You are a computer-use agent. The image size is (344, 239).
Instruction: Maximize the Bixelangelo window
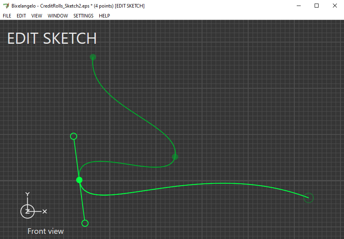[317, 6]
